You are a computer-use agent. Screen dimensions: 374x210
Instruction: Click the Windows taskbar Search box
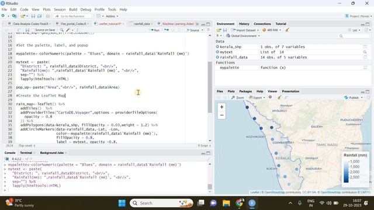pos(161,203)
